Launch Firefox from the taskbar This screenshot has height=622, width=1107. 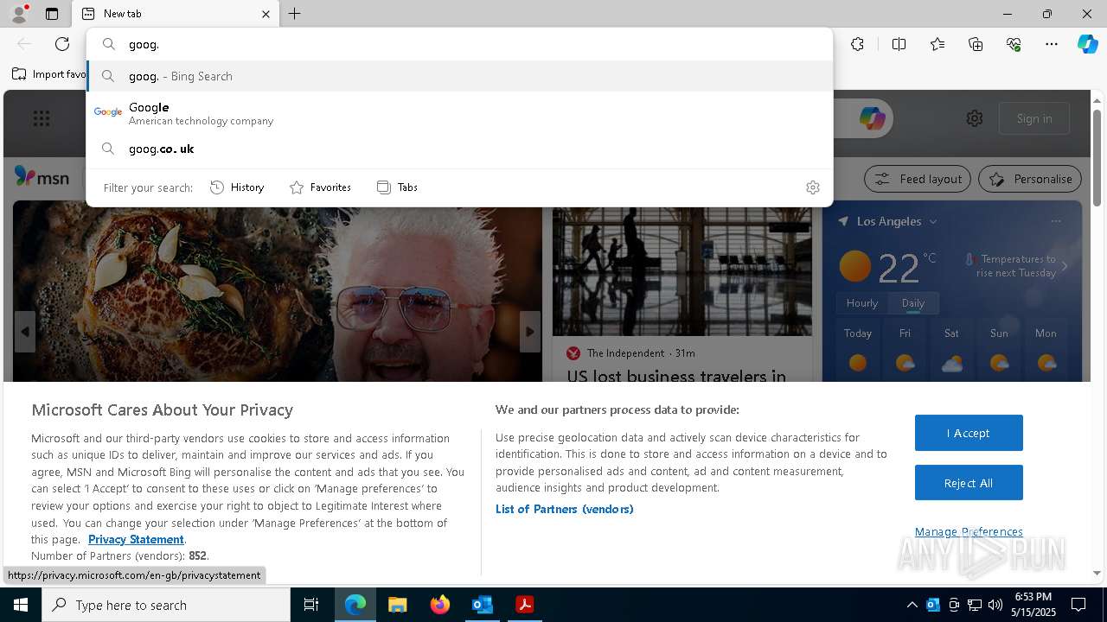440,605
